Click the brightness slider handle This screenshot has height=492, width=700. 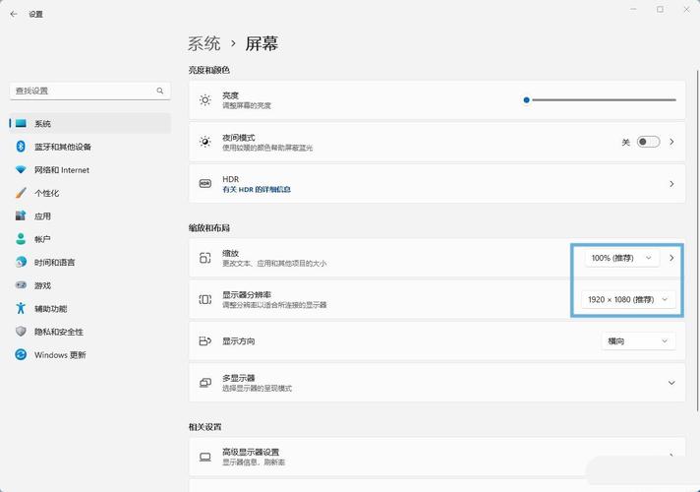tap(526, 100)
